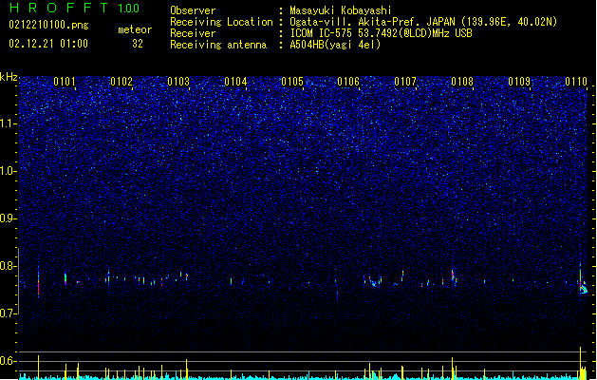Image resolution: width=597 pixels, height=380 pixels.
Task: Click the 0101 time marker
Action: [x=65, y=82]
